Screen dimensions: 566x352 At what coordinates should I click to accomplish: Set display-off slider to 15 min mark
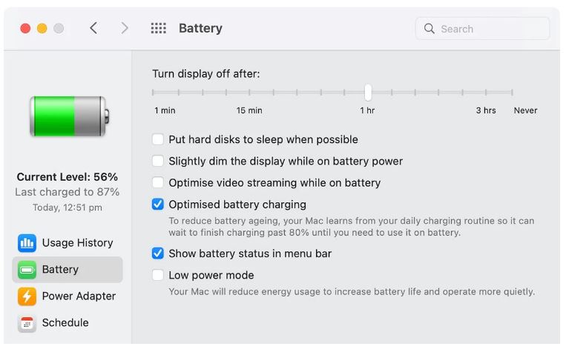point(249,93)
